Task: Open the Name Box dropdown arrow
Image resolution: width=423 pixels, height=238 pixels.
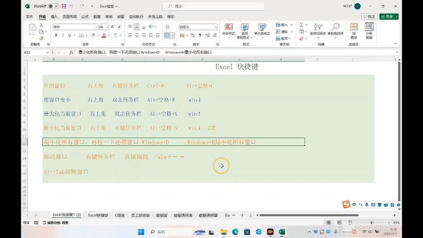Action: [x=47, y=52]
